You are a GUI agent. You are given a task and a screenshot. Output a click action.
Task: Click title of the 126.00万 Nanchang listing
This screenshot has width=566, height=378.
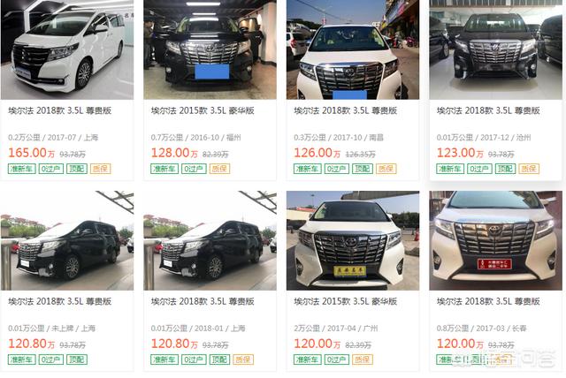click(x=346, y=110)
